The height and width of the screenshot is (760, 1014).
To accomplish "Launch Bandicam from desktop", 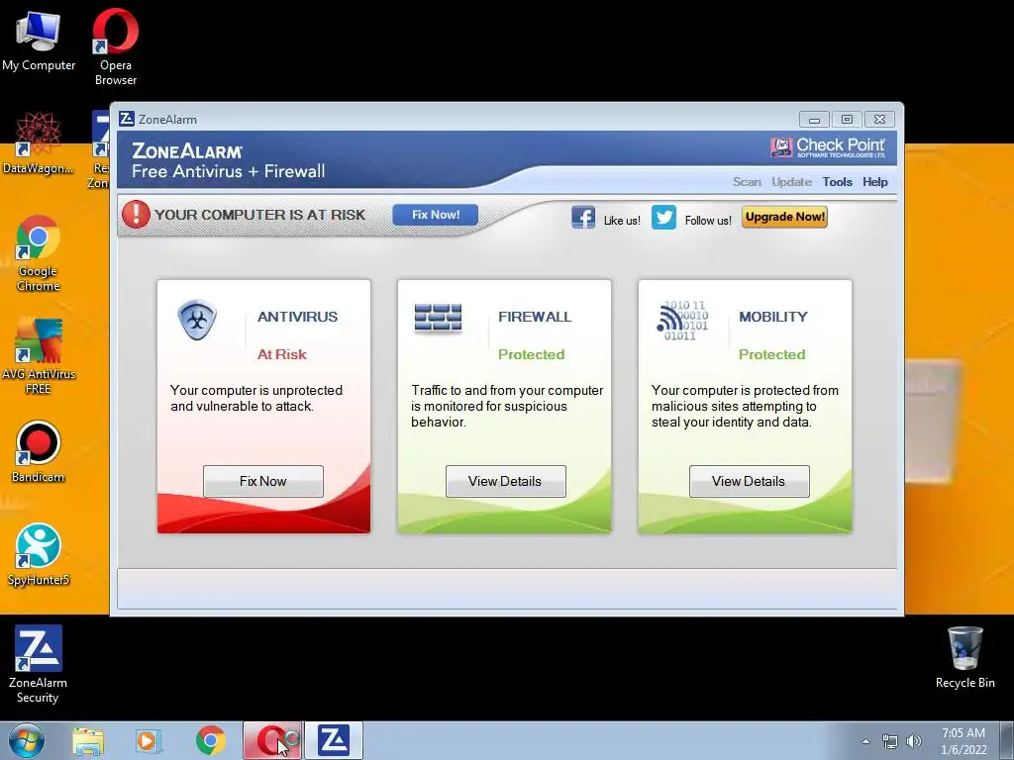I will [x=39, y=452].
